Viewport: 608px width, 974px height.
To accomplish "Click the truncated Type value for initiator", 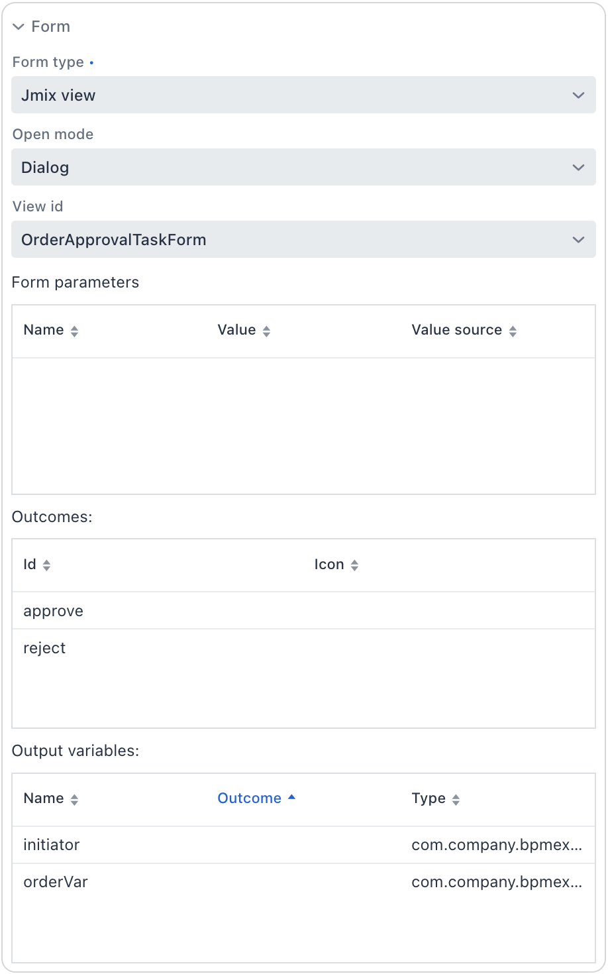I will point(497,845).
